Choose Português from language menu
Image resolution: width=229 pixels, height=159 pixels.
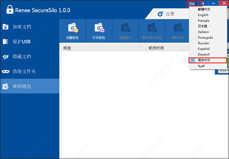[x=208, y=37]
